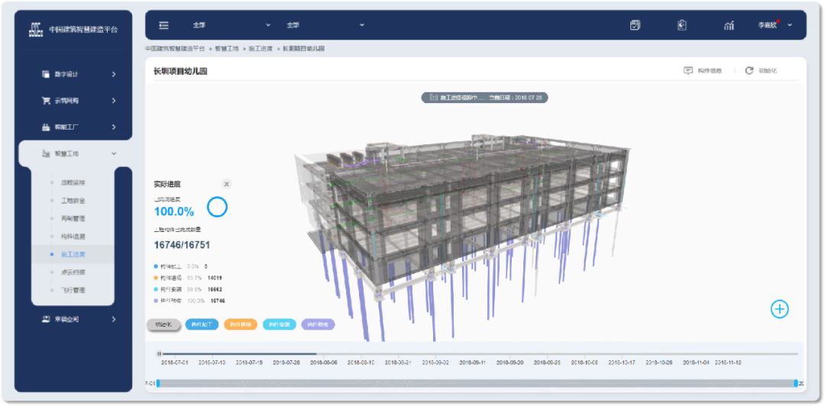Click the platform logo in the sidebar
Screen dimensions: 825x406
[34, 30]
